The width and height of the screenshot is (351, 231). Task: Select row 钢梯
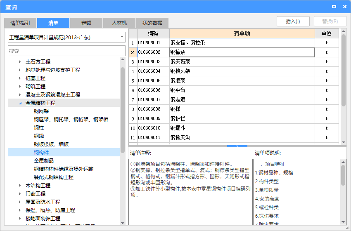[242, 109]
